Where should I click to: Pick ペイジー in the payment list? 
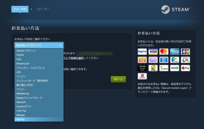click(39, 89)
